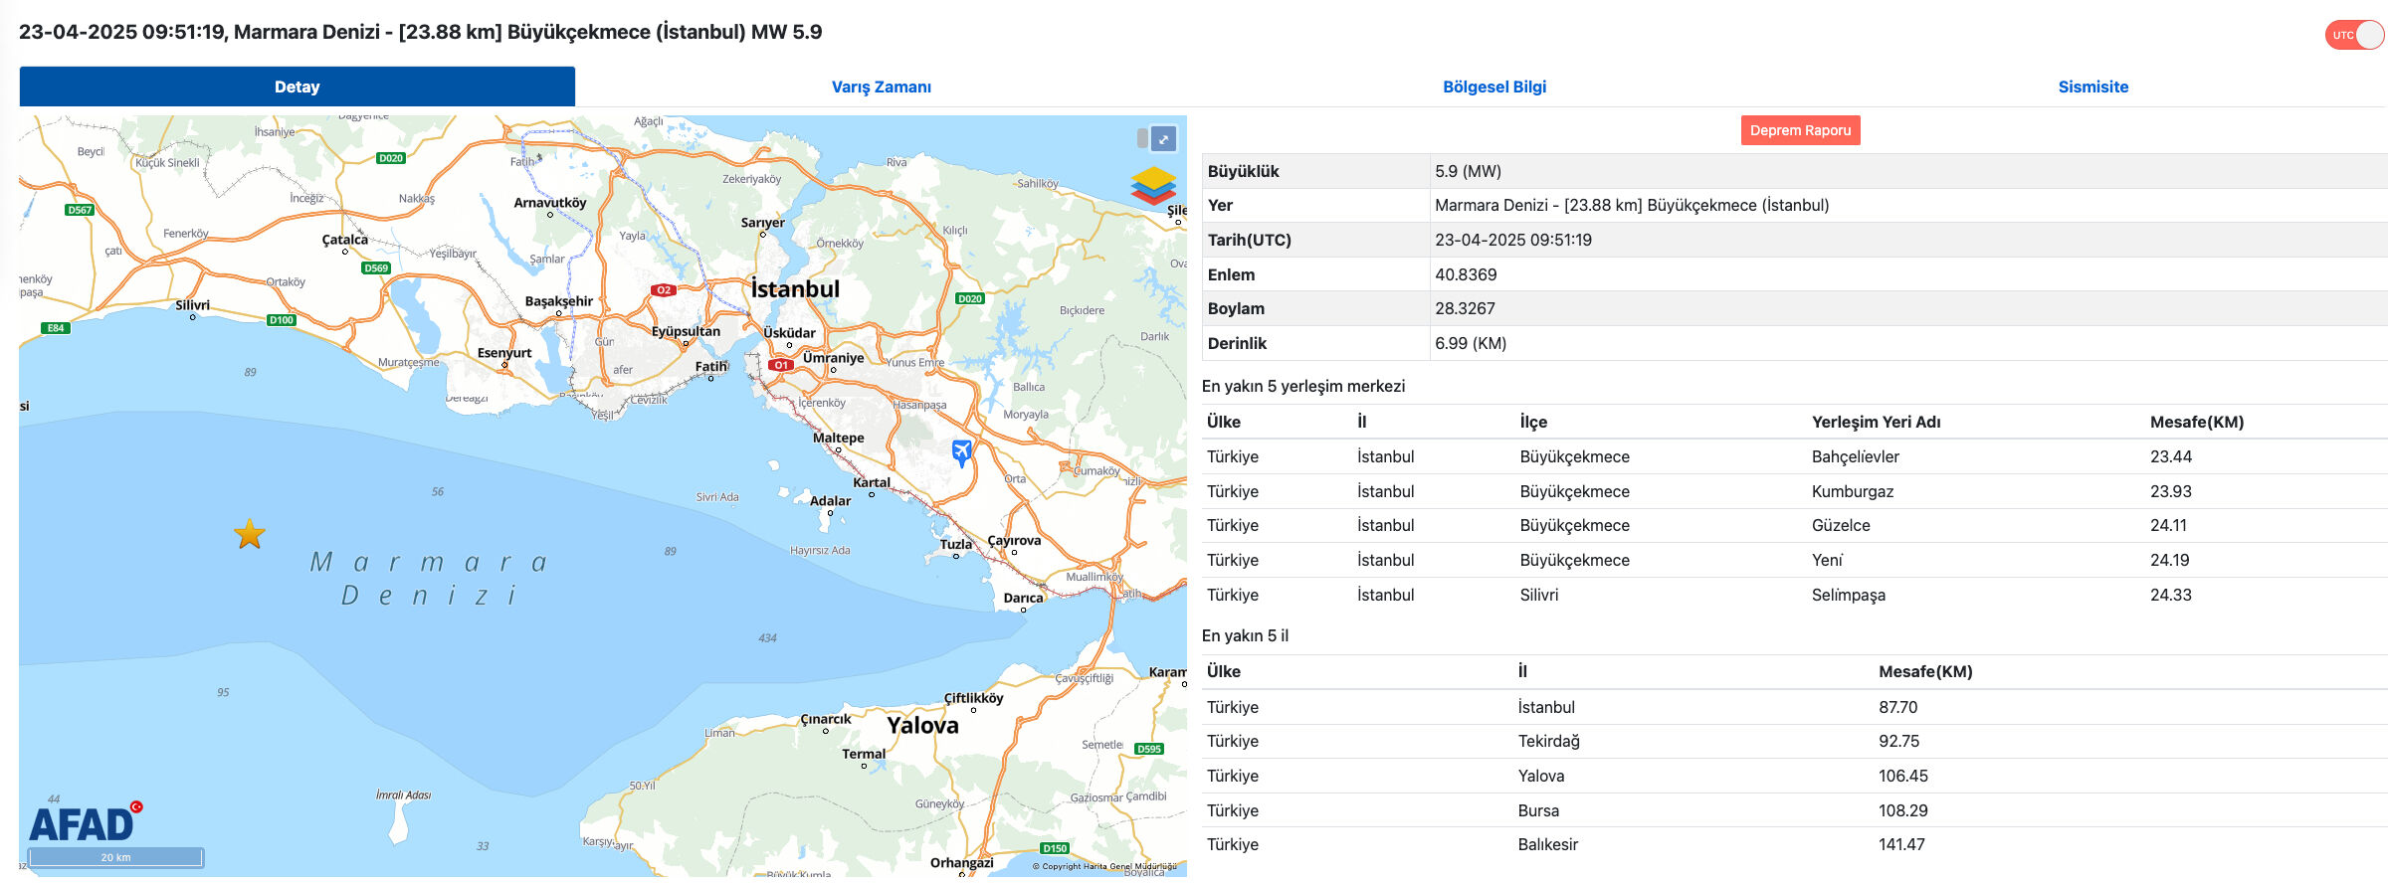Click the İstanbul city label on map
Image resolution: width=2388 pixels, height=883 pixels.
(795, 289)
